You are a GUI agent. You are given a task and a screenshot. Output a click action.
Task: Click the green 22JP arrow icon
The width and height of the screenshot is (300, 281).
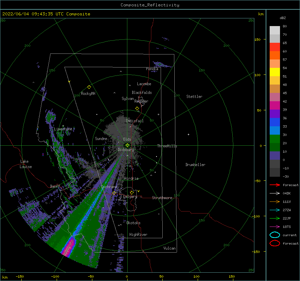tap(275, 218)
